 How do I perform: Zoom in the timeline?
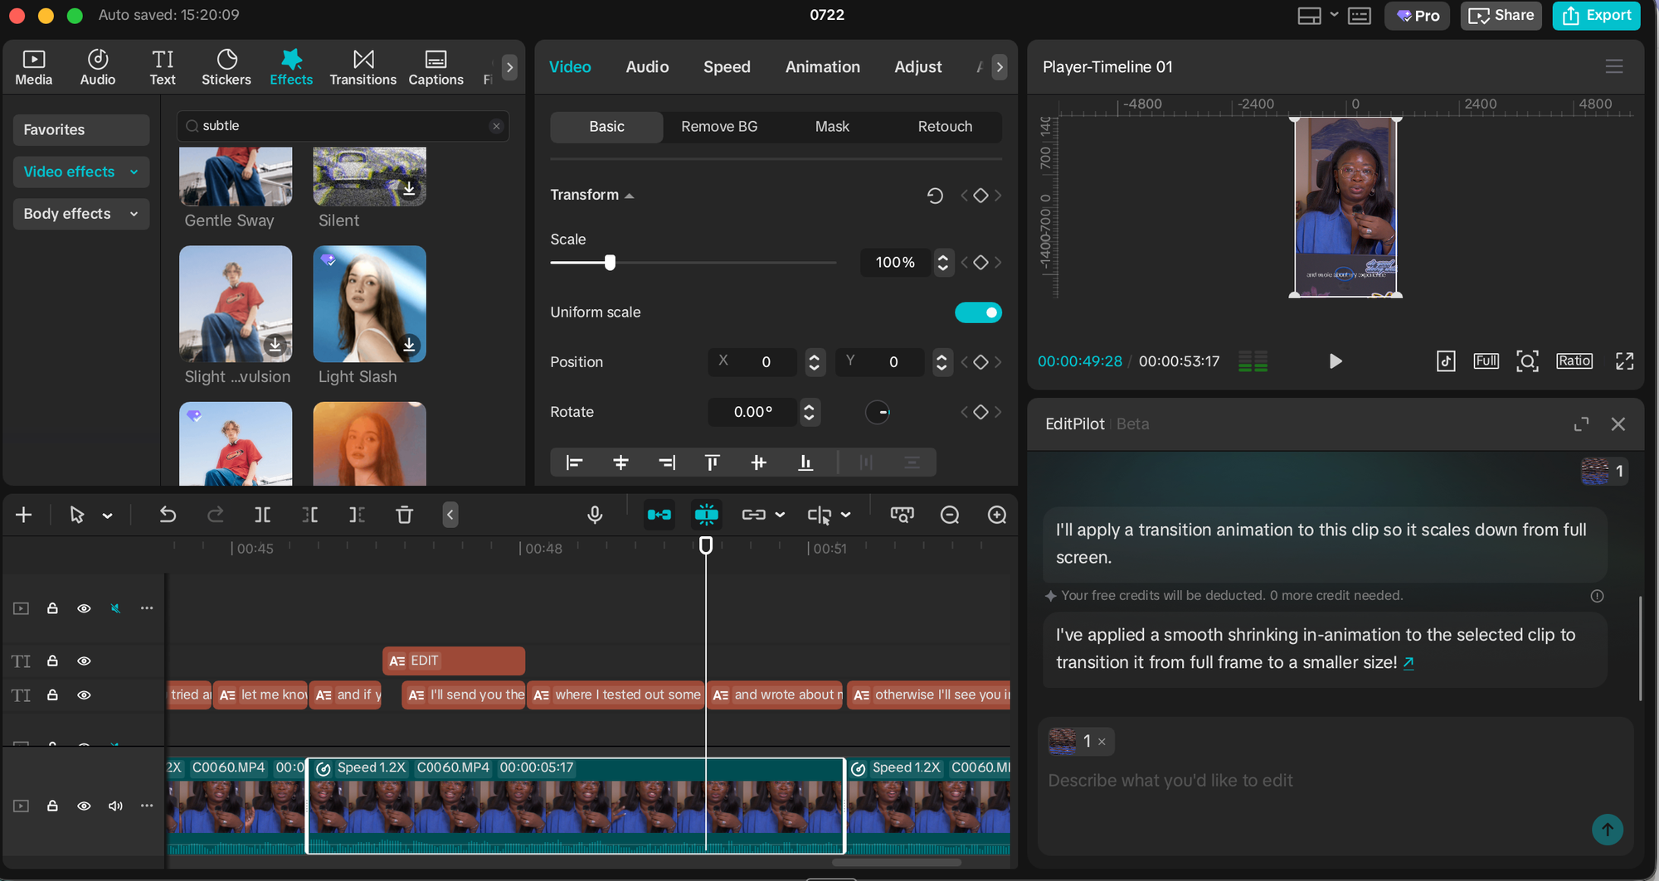coord(997,515)
